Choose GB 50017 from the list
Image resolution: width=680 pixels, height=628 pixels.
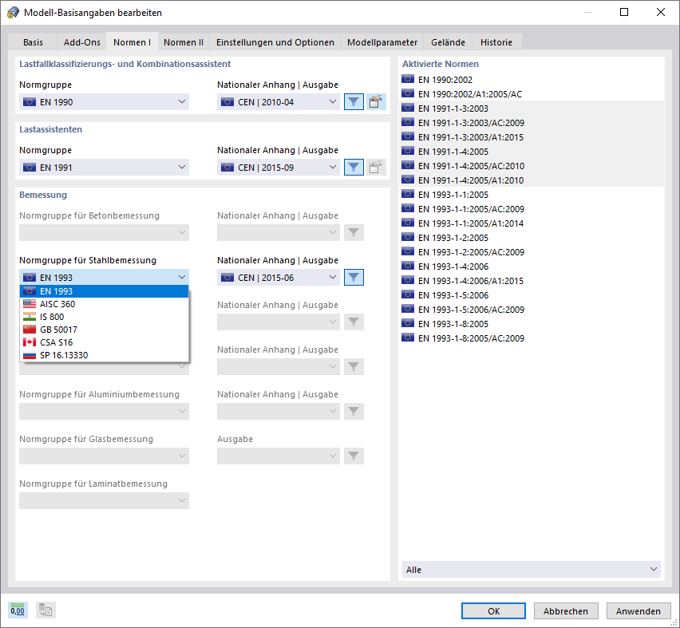[104, 330]
